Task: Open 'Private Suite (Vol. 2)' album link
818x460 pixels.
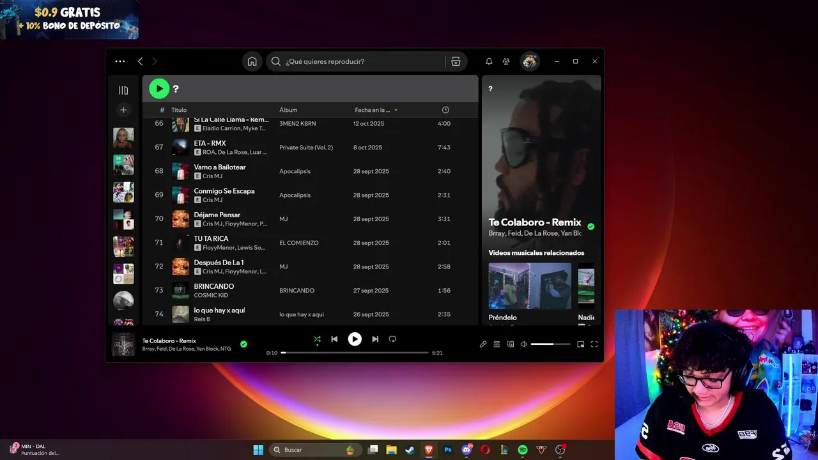Action: [306, 148]
